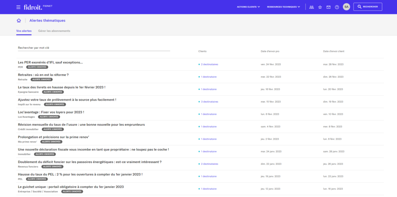Select the Vos alertes tab

(24, 31)
